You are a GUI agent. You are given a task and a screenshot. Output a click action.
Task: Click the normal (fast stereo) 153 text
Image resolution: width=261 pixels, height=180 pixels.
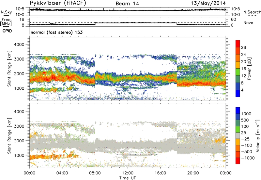pos(56,32)
